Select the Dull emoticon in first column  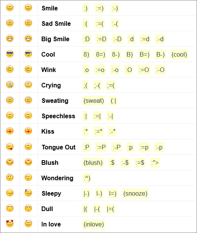point(10,208)
